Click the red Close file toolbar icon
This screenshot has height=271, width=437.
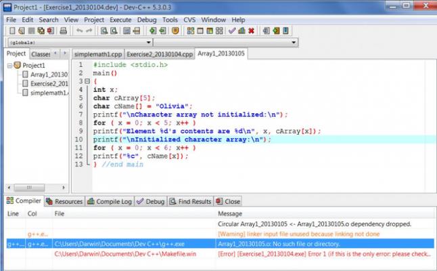pos(51,30)
